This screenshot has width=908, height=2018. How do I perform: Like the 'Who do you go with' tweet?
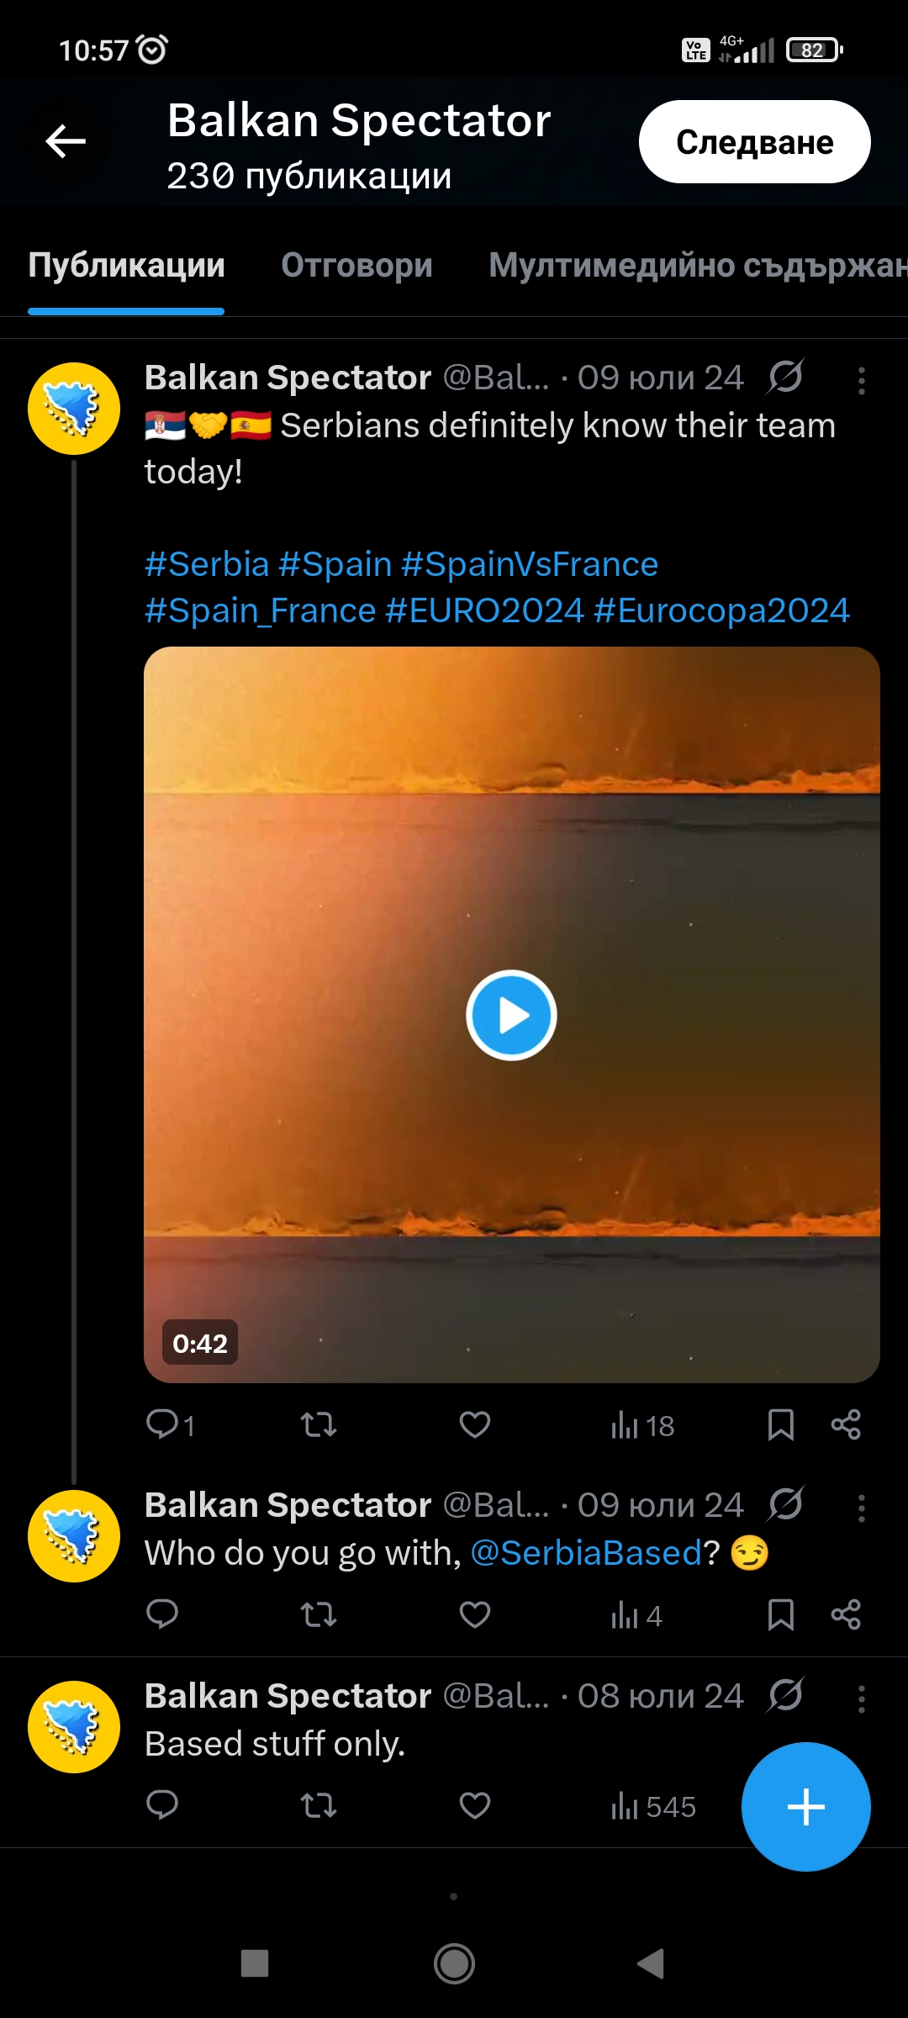[475, 1614]
